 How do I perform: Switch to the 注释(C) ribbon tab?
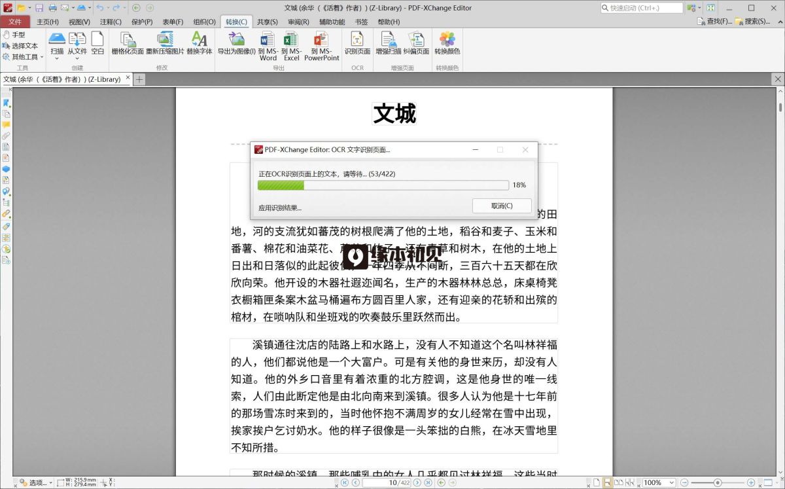coord(111,22)
